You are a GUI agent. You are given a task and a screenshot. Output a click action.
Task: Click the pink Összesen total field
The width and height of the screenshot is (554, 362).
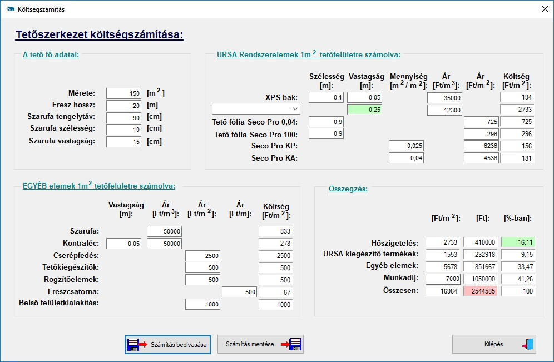480,291
